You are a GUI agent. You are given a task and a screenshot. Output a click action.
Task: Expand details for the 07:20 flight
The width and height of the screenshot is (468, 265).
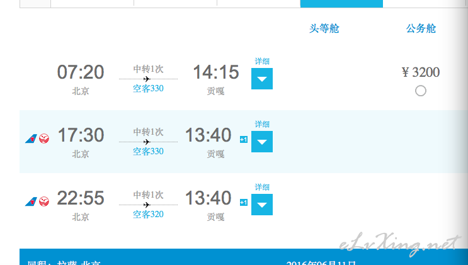pos(262,79)
